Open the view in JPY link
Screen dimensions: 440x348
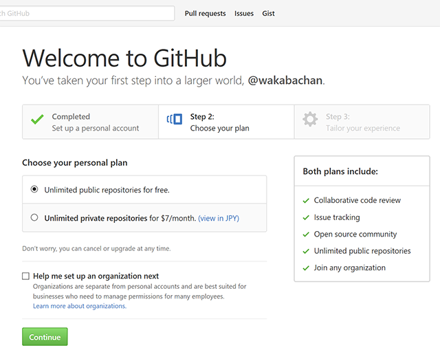point(219,218)
